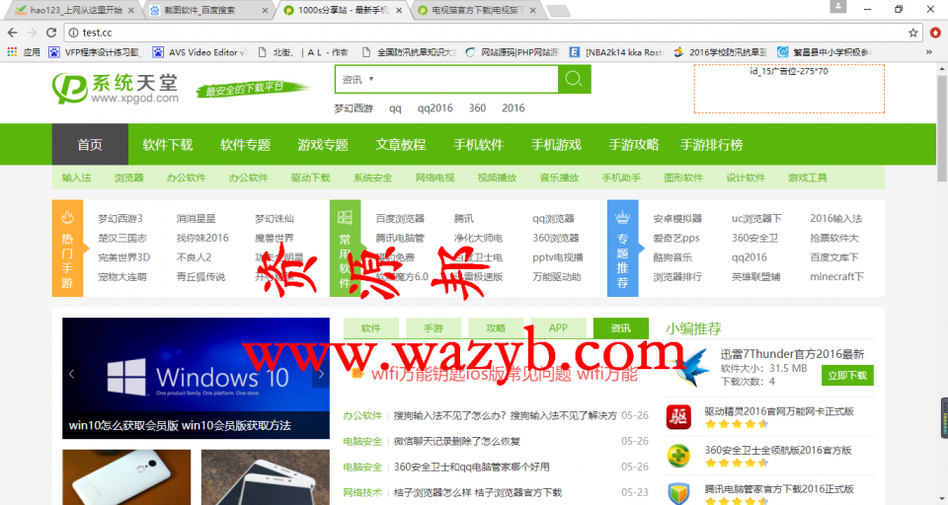The height and width of the screenshot is (505, 948).
Task: Bookmark this page with the star icon
Action: click(912, 33)
